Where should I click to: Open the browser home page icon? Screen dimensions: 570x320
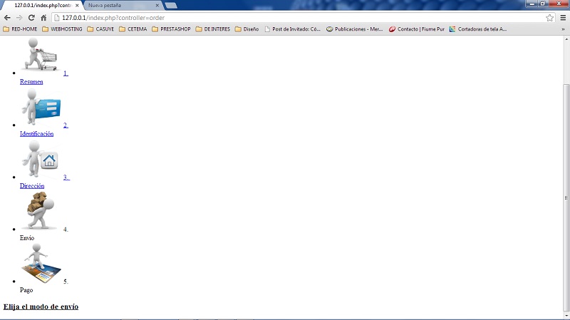click(x=43, y=18)
